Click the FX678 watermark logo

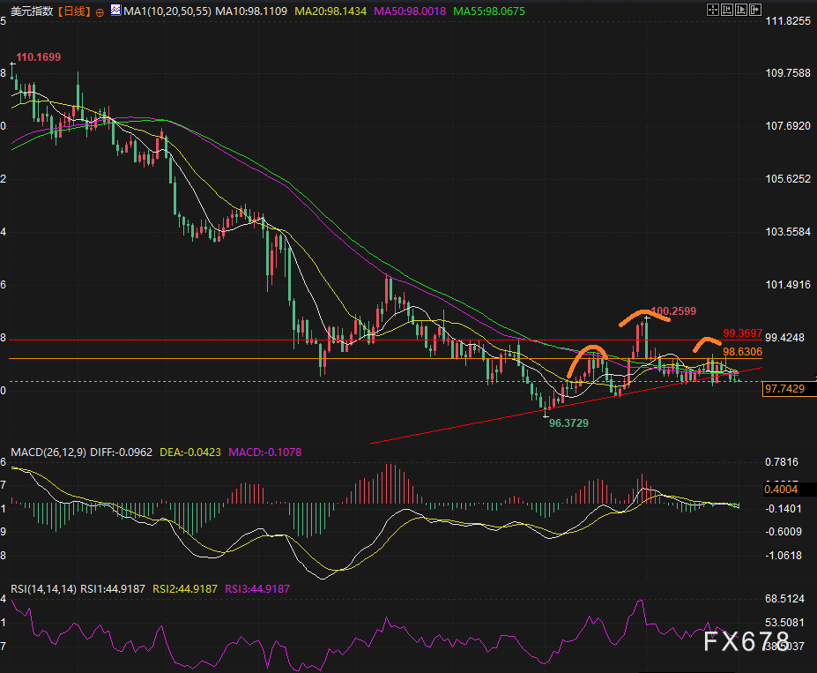click(x=746, y=641)
